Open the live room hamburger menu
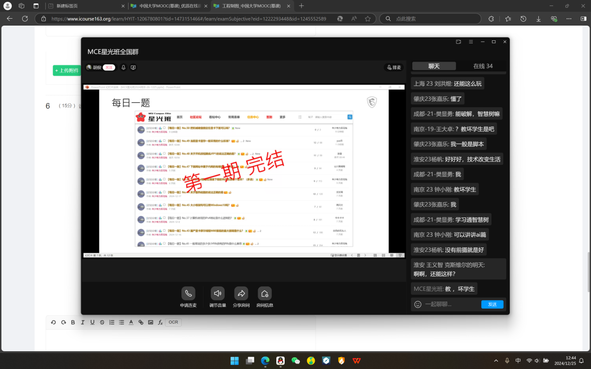The width and height of the screenshot is (591, 369). coord(471,42)
